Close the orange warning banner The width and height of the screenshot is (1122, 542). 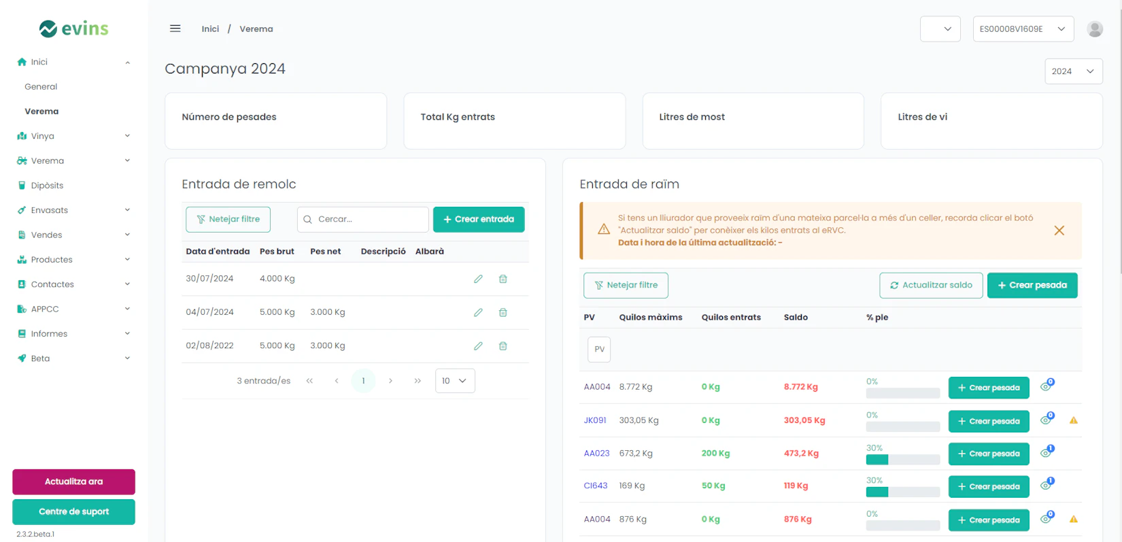[1059, 231]
